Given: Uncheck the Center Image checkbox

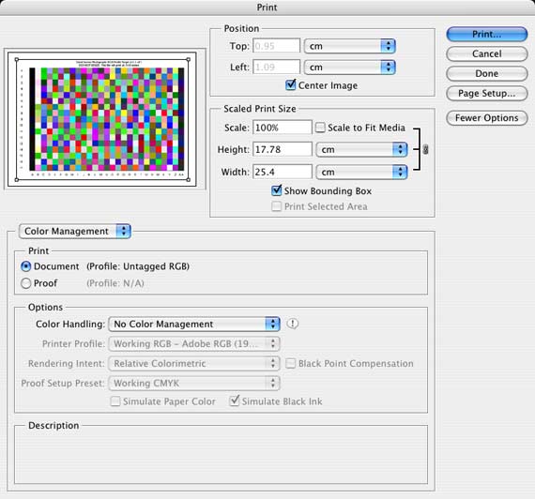Looking at the screenshot, I should 290,84.
